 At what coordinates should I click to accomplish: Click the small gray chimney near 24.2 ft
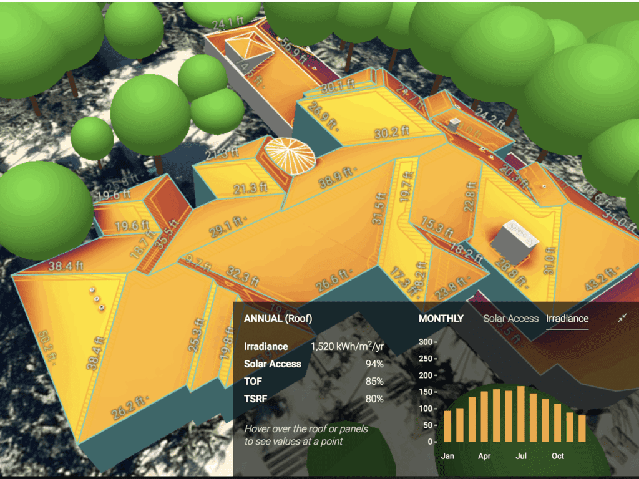click(x=454, y=123)
